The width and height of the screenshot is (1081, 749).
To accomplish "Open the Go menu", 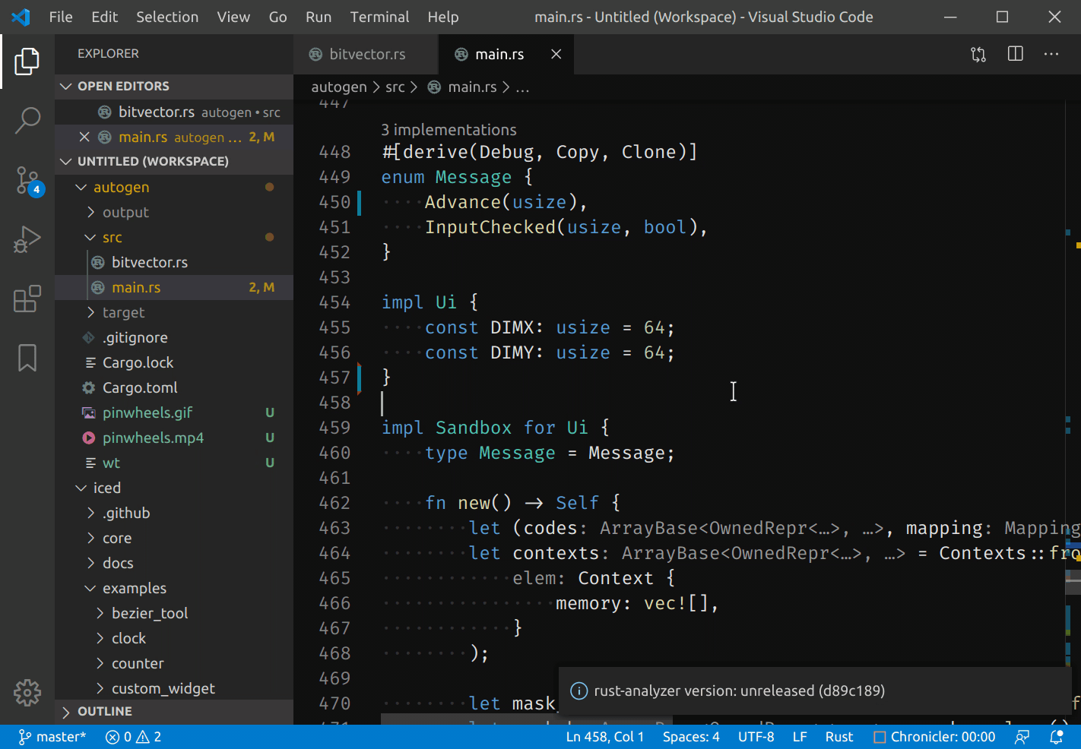I will pyautogui.click(x=277, y=17).
